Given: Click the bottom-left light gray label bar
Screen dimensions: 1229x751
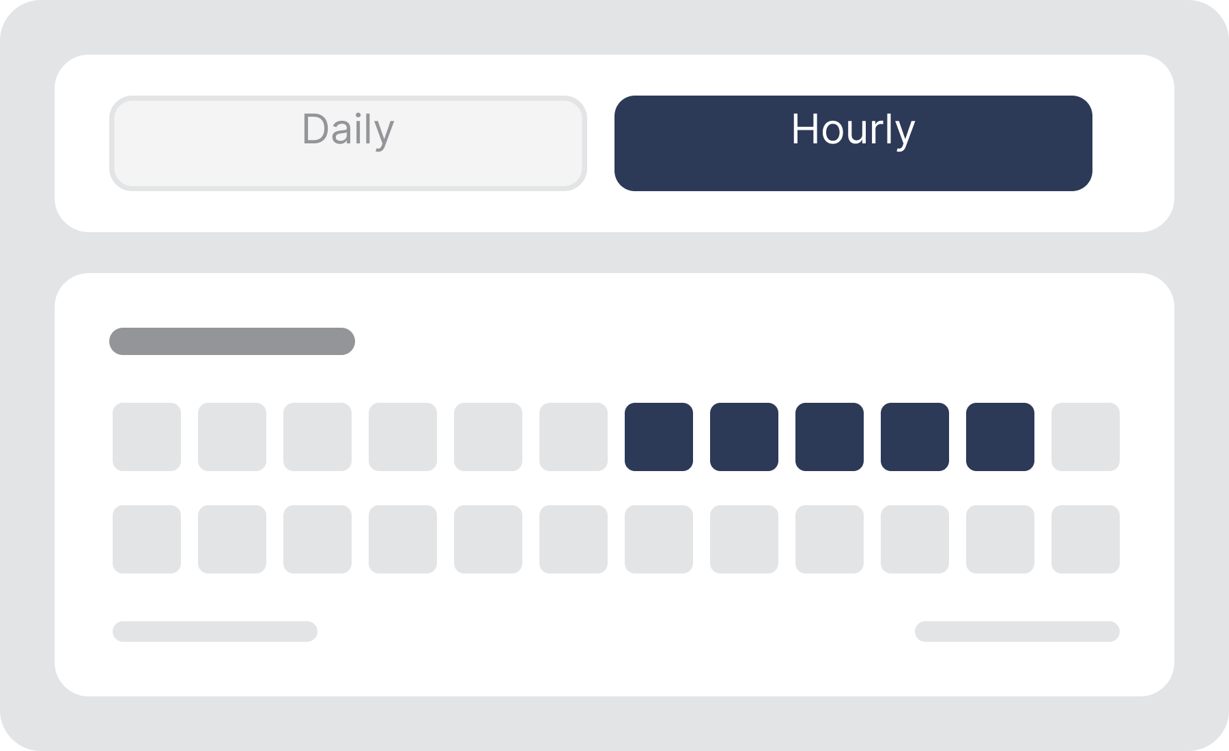Looking at the screenshot, I should (215, 632).
